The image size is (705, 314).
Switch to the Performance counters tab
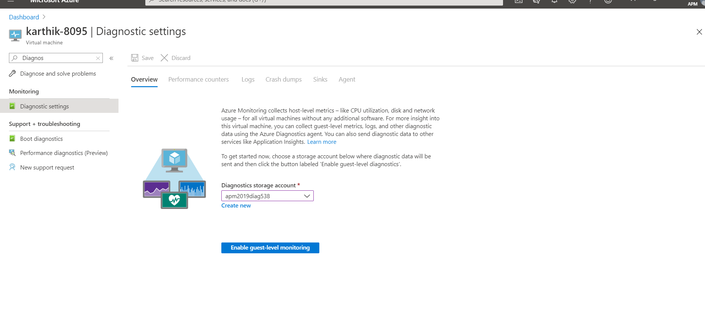point(199,79)
